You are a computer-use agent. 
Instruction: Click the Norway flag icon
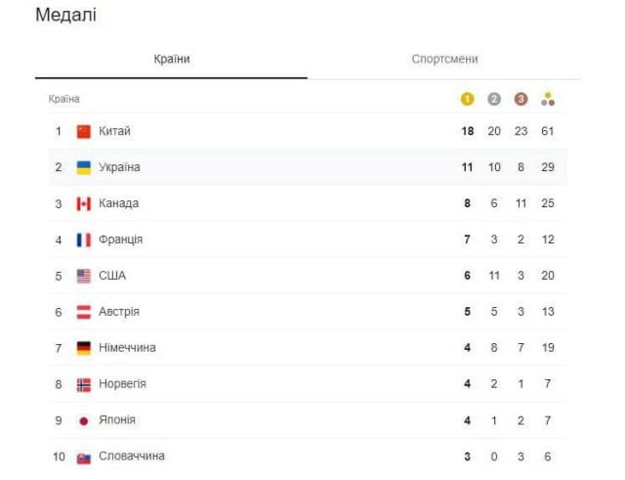pos(84,384)
